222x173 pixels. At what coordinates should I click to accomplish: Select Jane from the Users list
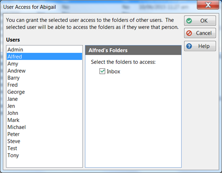pos(44,99)
